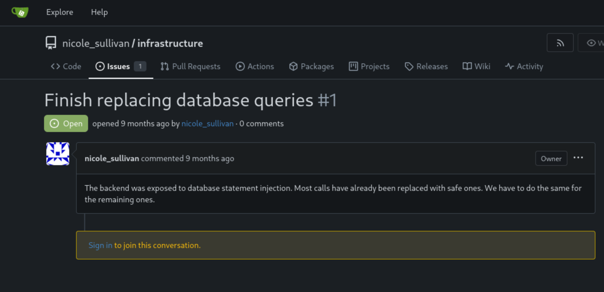Click the Explore menu item
Image resolution: width=604 pixels, height=292 pixels.
60,12
